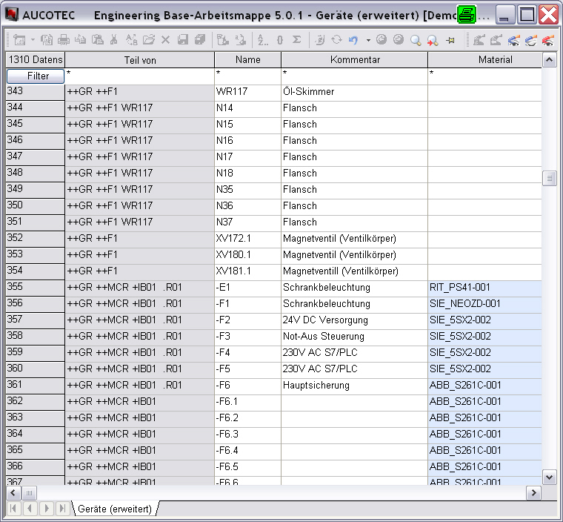Click the printer icon in the toolbar

pos(64,40)
